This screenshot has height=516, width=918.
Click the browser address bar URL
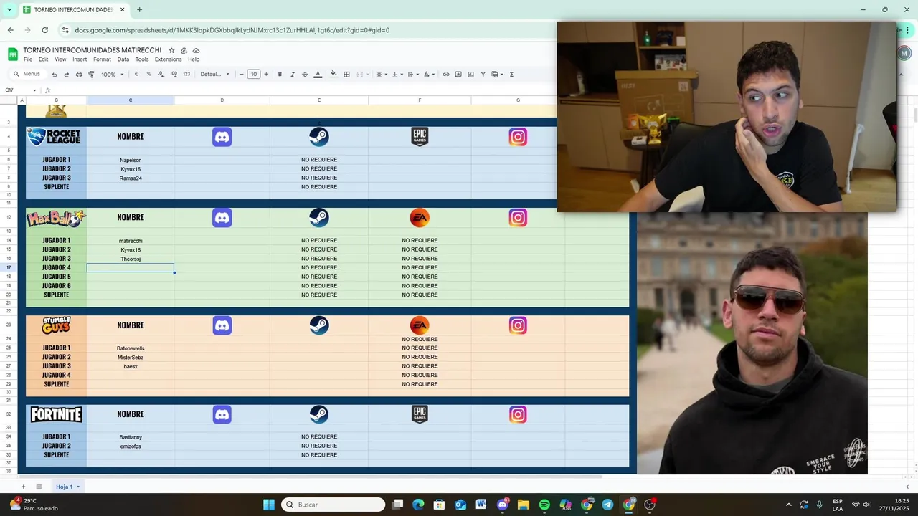pyautogui.click(x=232, y=30)
